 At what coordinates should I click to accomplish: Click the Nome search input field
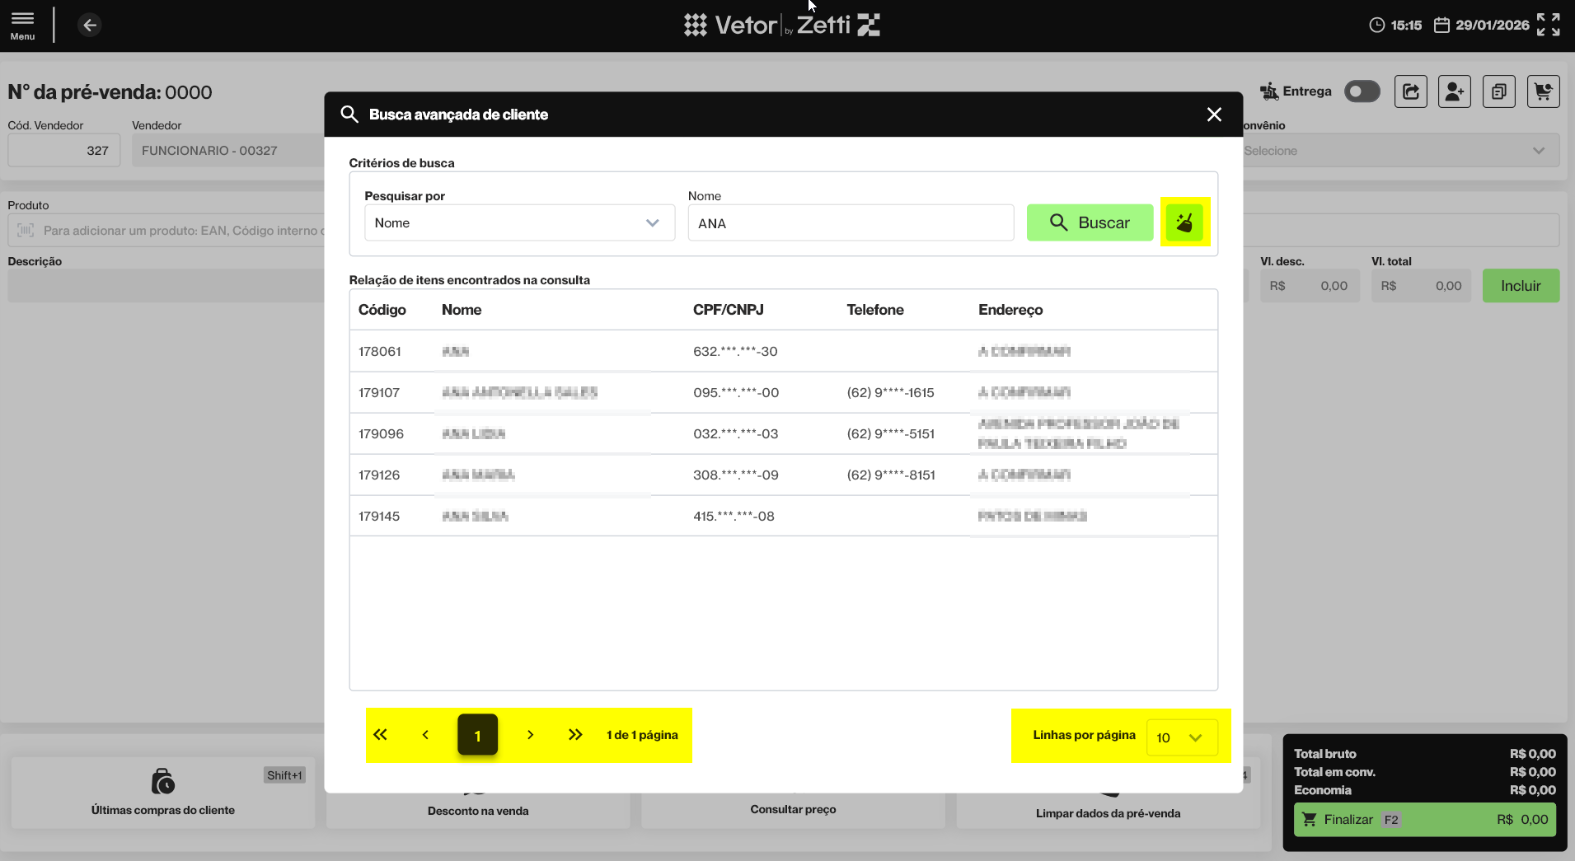click(x=850, y=223)
